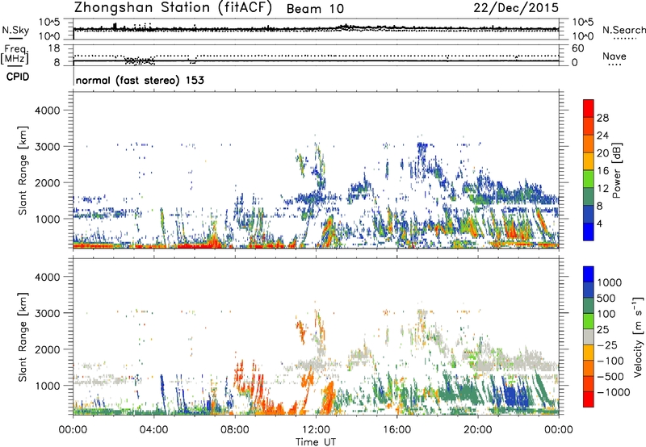Pick the light green 25–100 velocity segment
This screenshot has height=447, width=646.
pos(589,321)
